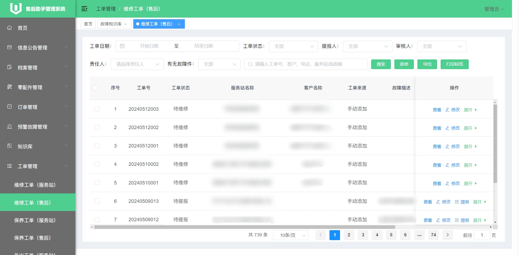Check the box for row 5
This screenshot has width=519, height=255.
97,183
